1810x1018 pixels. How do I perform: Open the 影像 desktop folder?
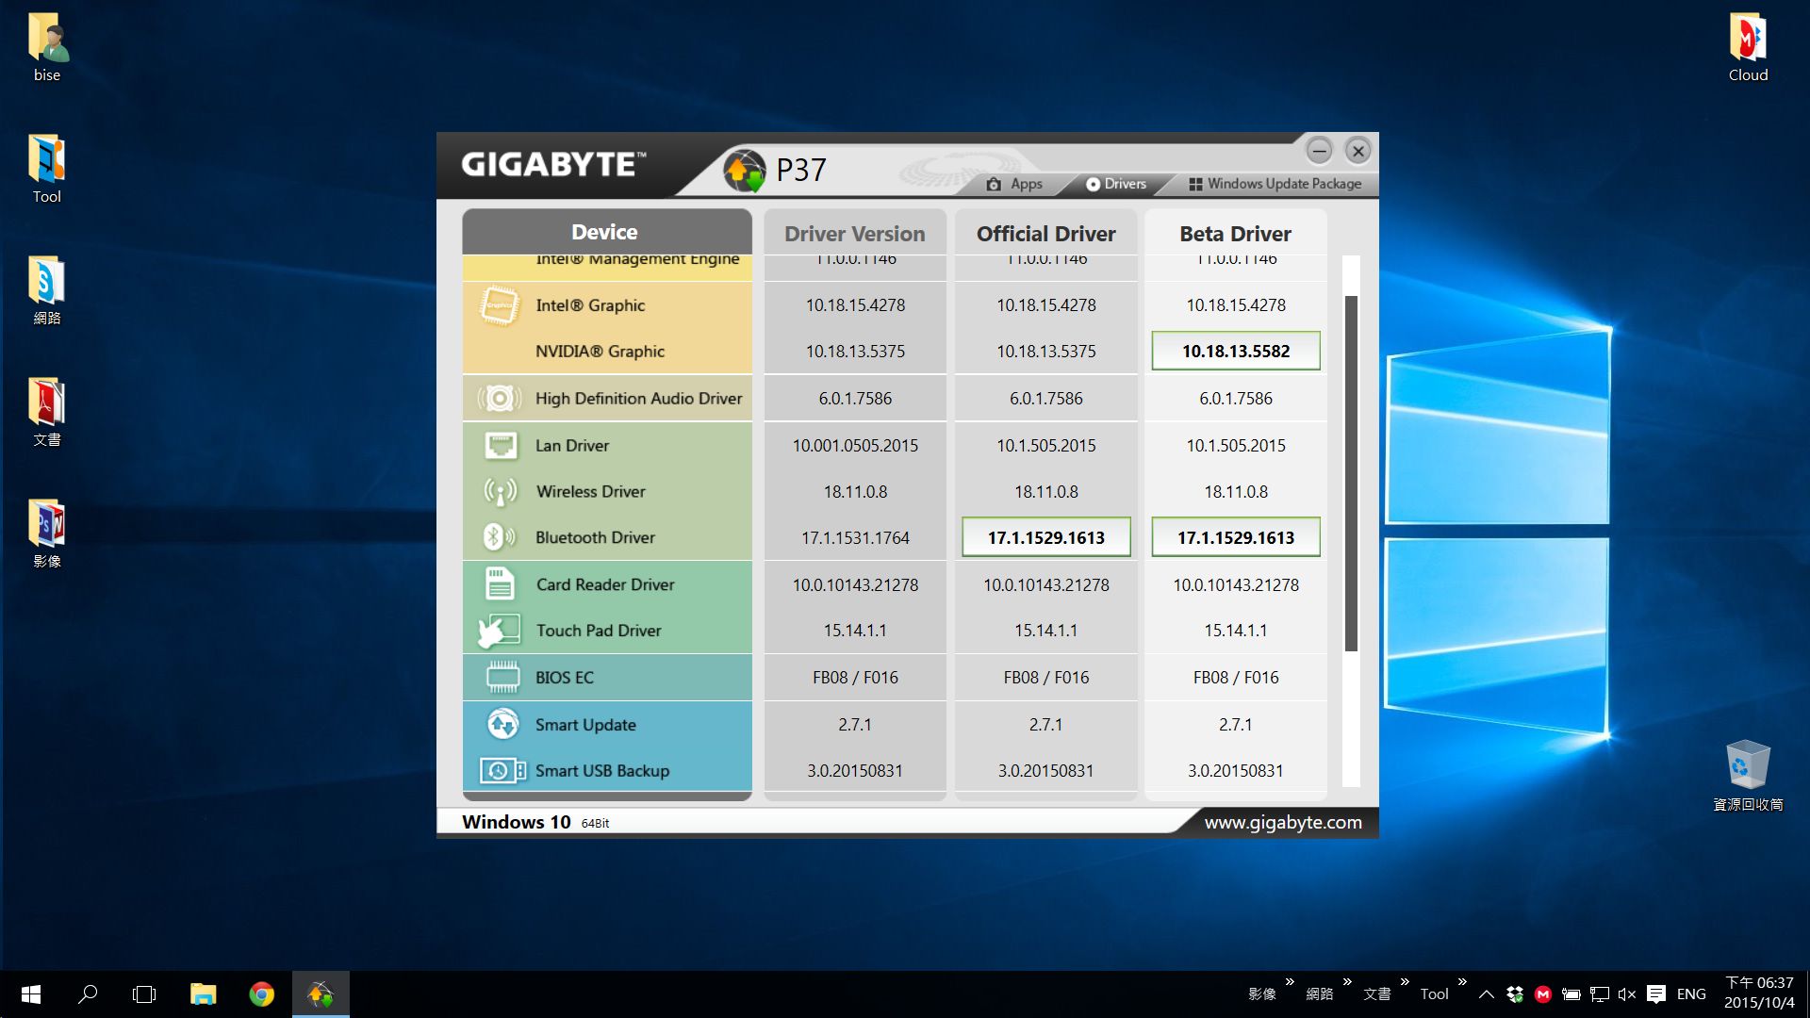click(47, 534)
